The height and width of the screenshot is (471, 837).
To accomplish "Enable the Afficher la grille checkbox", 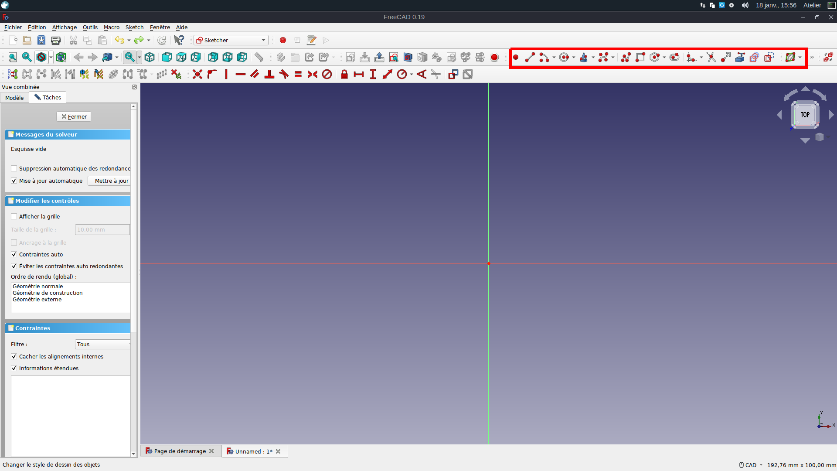I will click(x=14, y=216).
